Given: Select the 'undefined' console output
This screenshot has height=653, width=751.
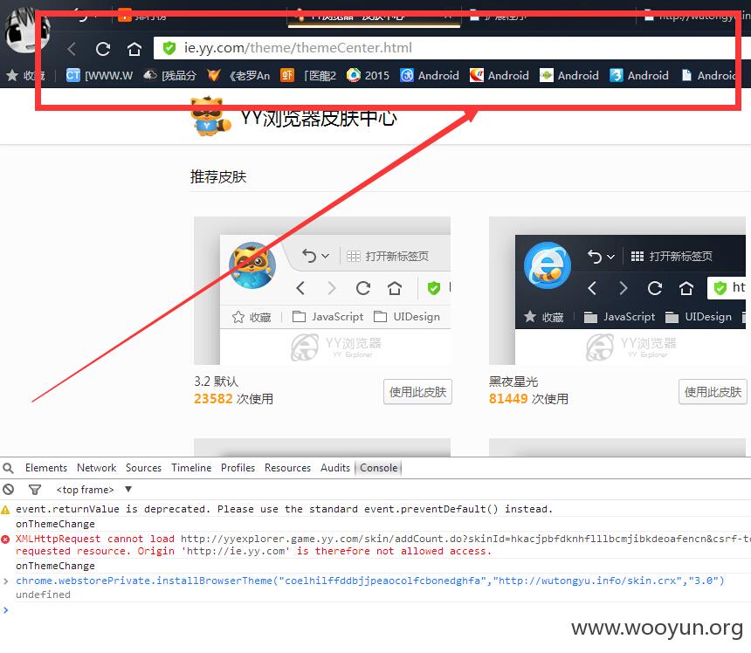Looking at the screenshot, I should 43,595.
